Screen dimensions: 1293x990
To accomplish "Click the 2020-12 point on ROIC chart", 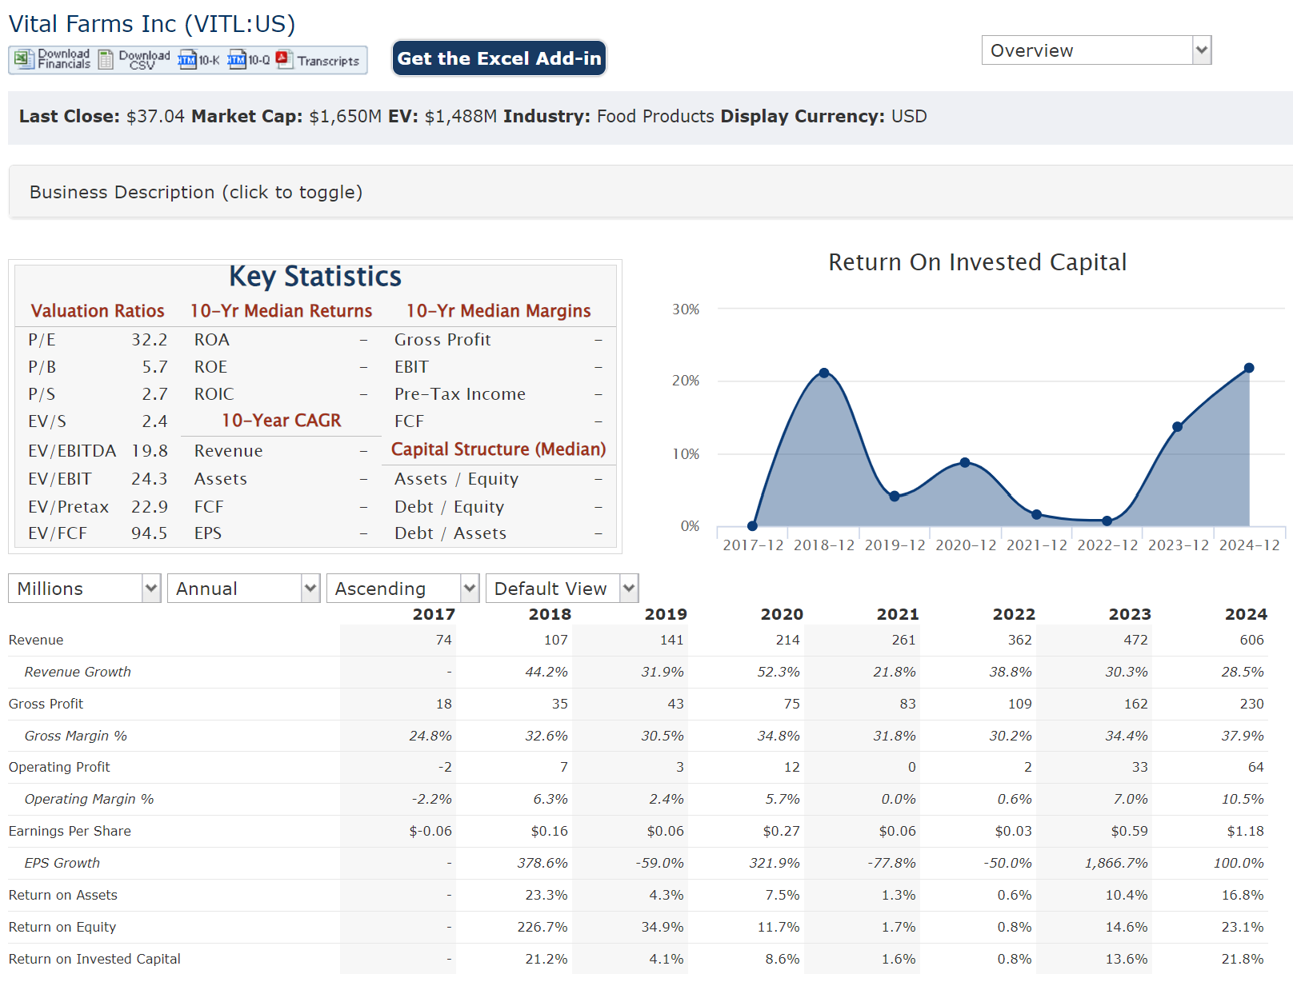I will click(965, 462).
